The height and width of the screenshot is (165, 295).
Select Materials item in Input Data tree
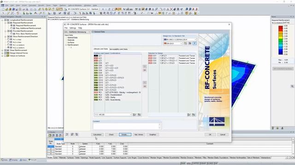pos(71,40)
